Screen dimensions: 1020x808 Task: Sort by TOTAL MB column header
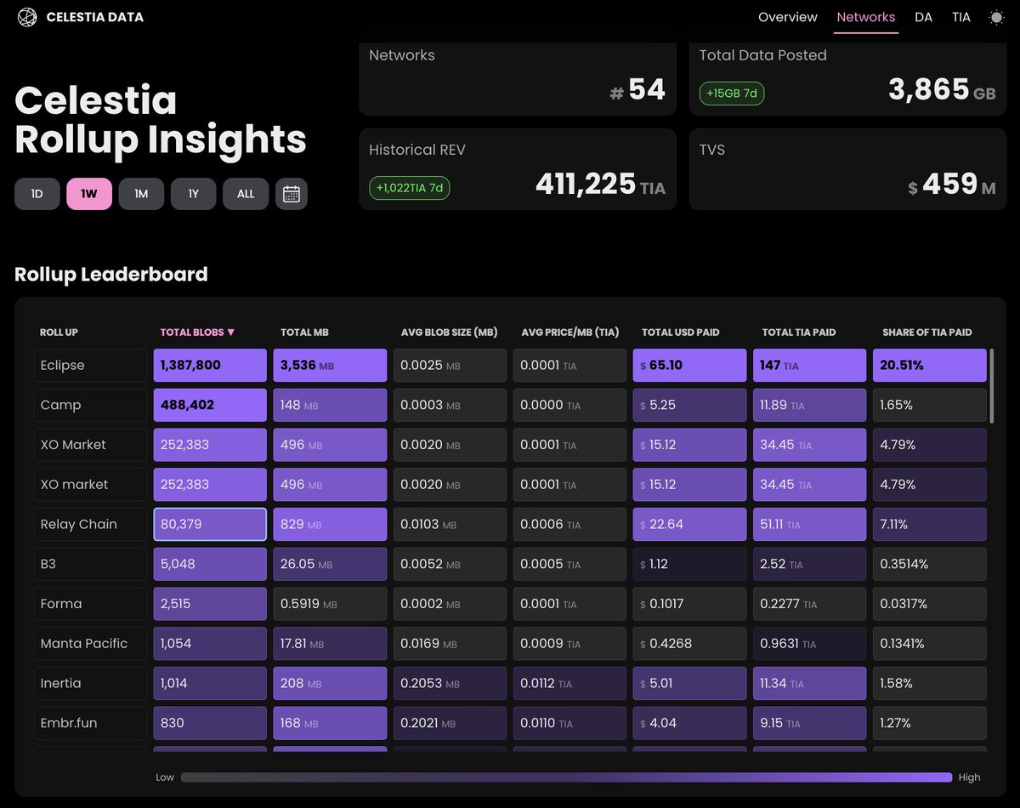pos(304,333)
